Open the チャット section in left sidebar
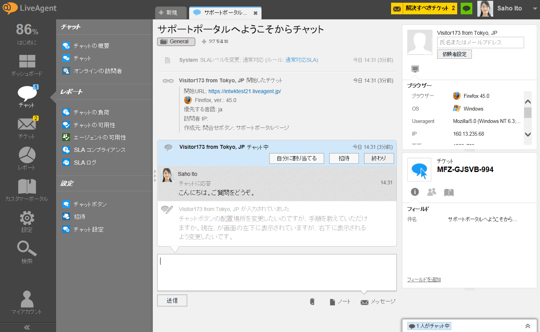 [27, 96]
